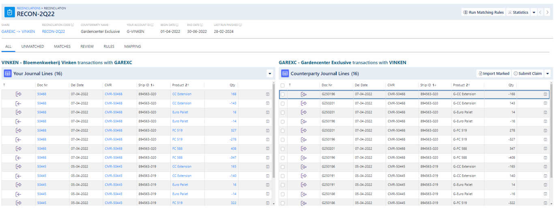The width and height of the screenshot is (554, 208).
Task: Click the info icon beside Reconciliation Code label
Action: pyautogui.click(x=72, y=25)
